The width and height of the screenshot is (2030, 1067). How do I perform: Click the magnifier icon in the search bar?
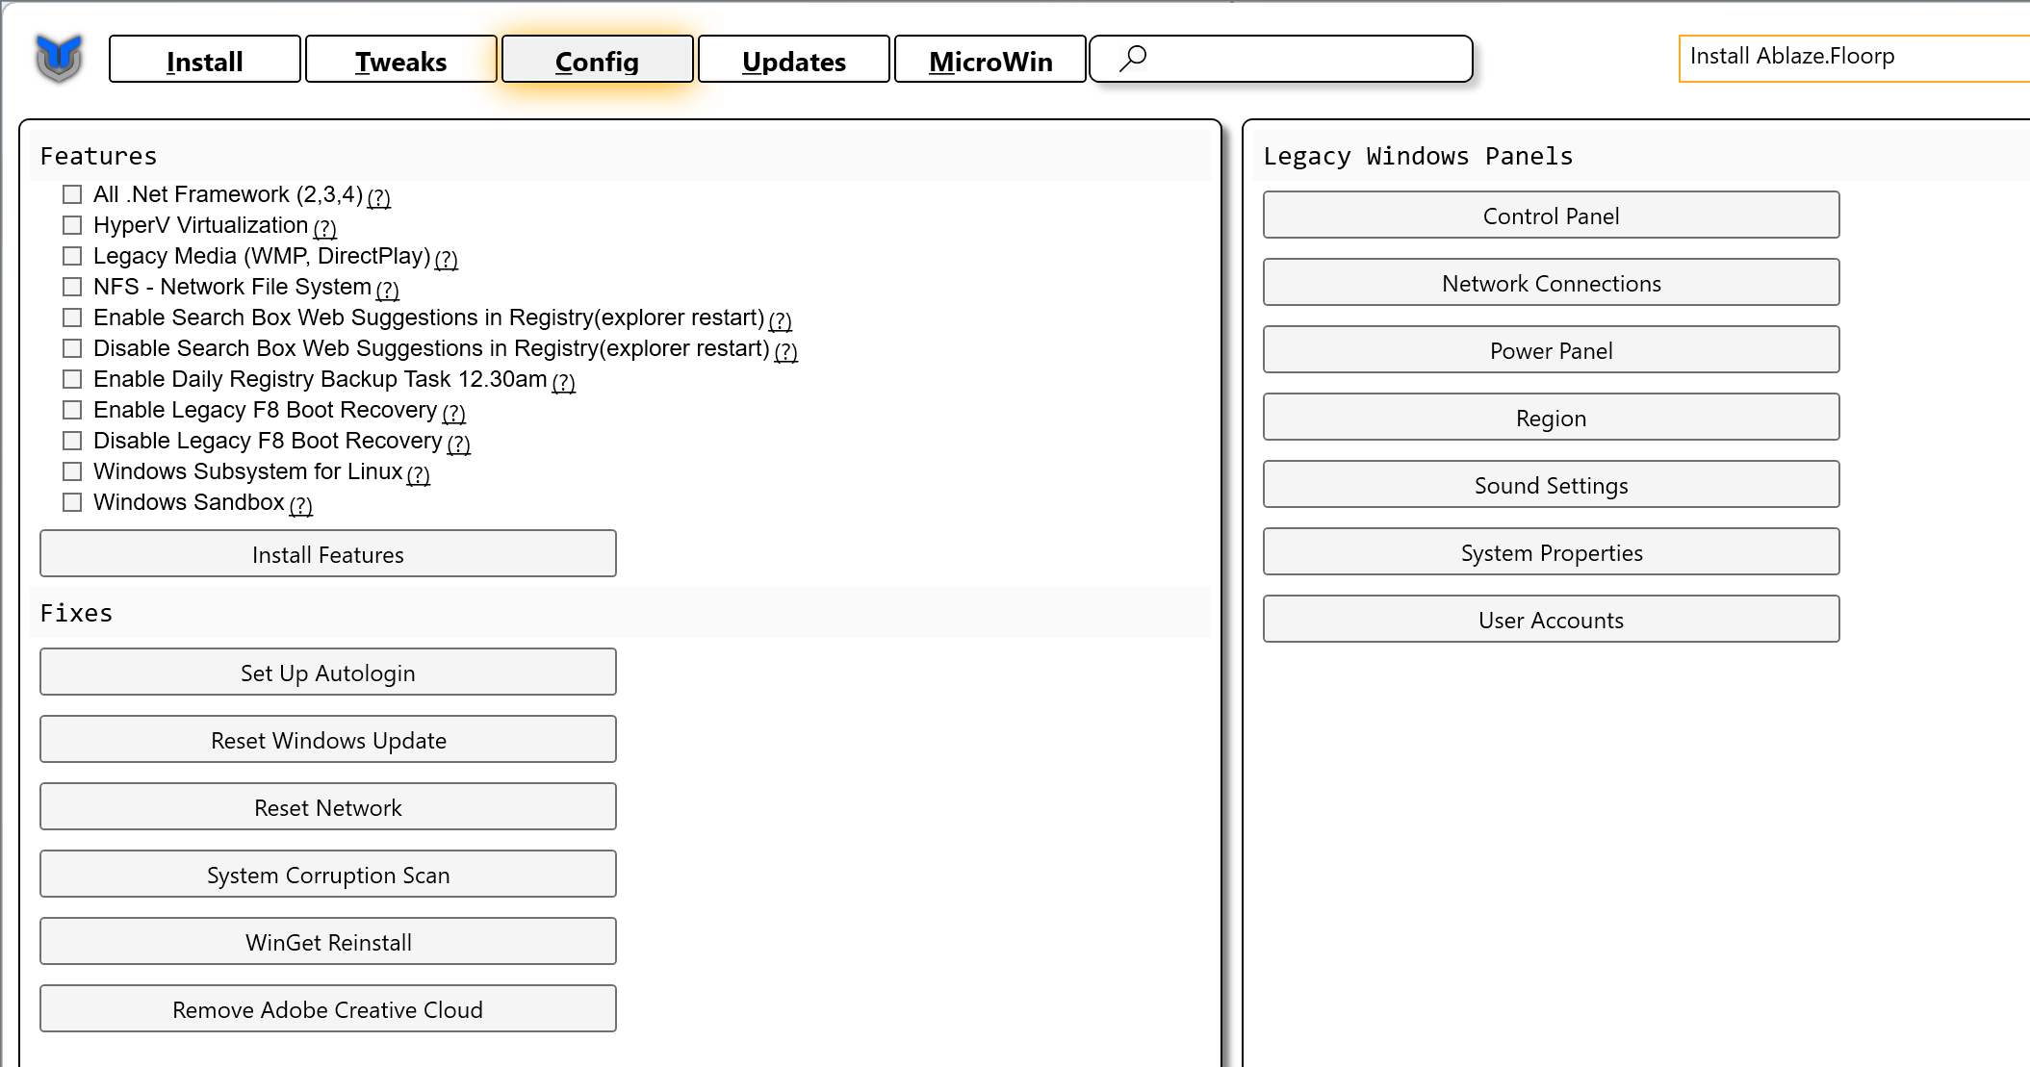[x=1132, y=58]
